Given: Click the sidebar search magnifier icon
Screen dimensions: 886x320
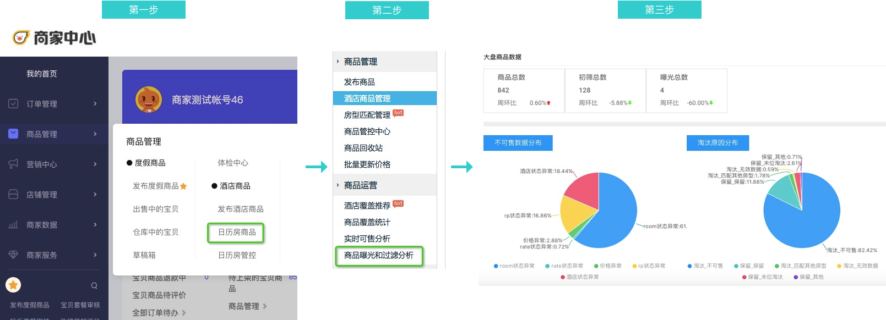Looking at the screenshot, I should click(x=94, y=285).
